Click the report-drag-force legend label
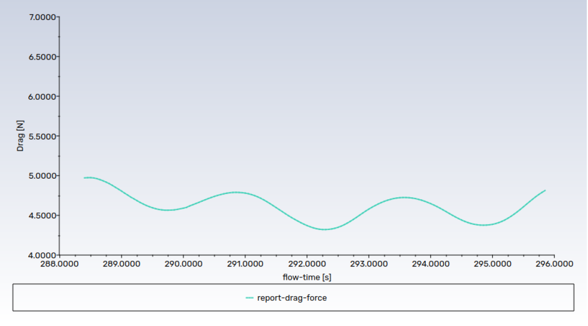This screenshot has width=588, height=326. click(291, 298)
